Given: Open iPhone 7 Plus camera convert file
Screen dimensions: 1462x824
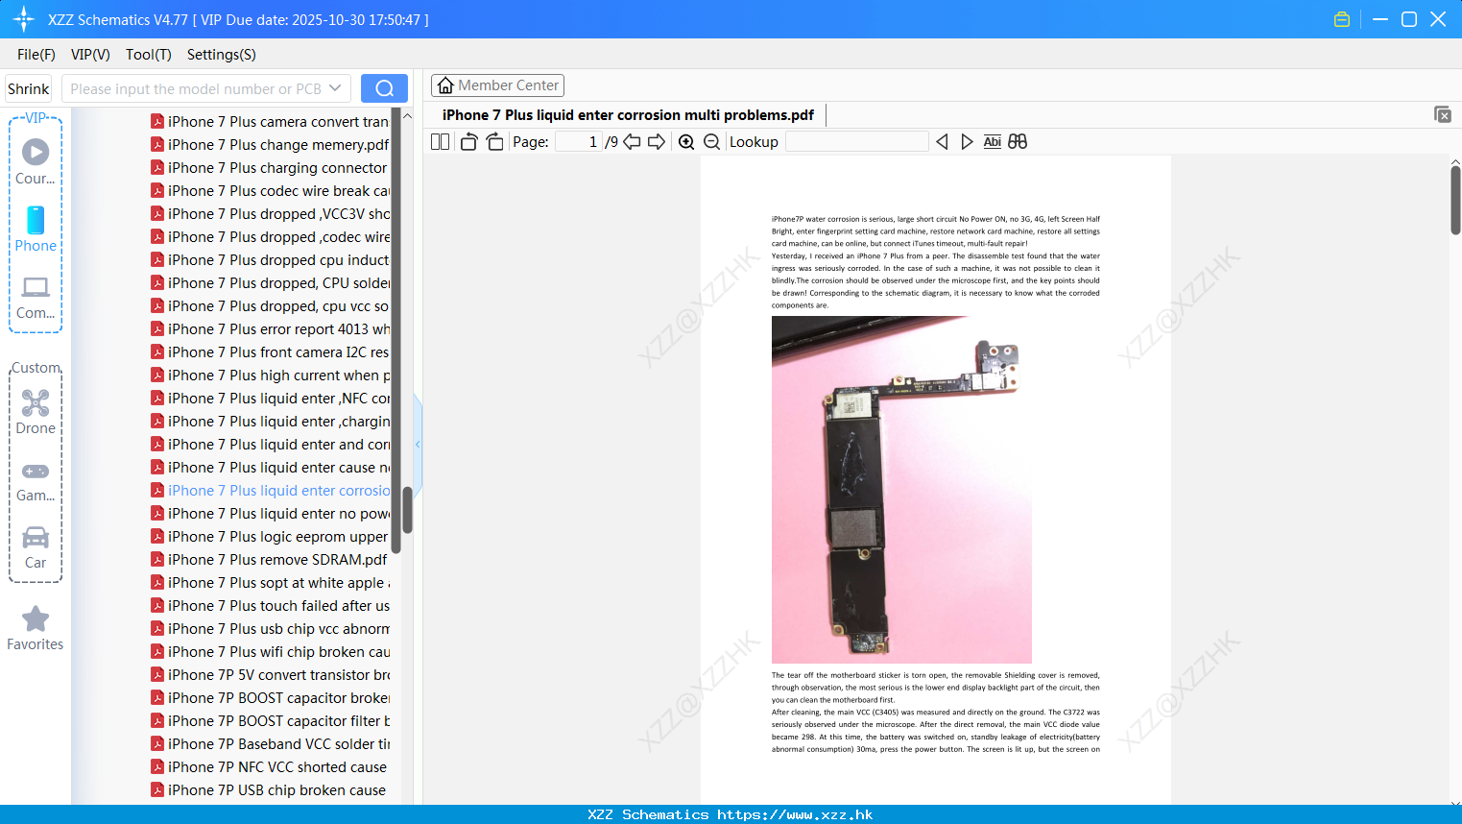Looking at the screenshot, I should click(x=270, y=121).
